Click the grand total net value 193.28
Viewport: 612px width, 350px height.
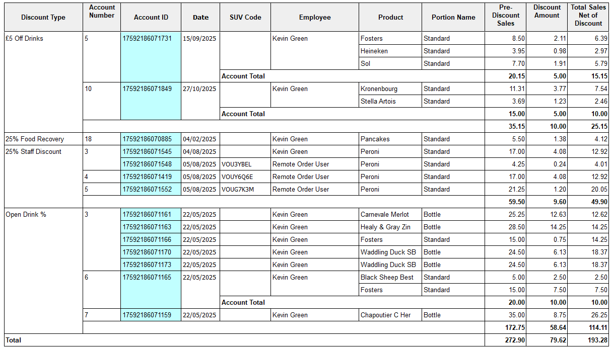[597, 340]
